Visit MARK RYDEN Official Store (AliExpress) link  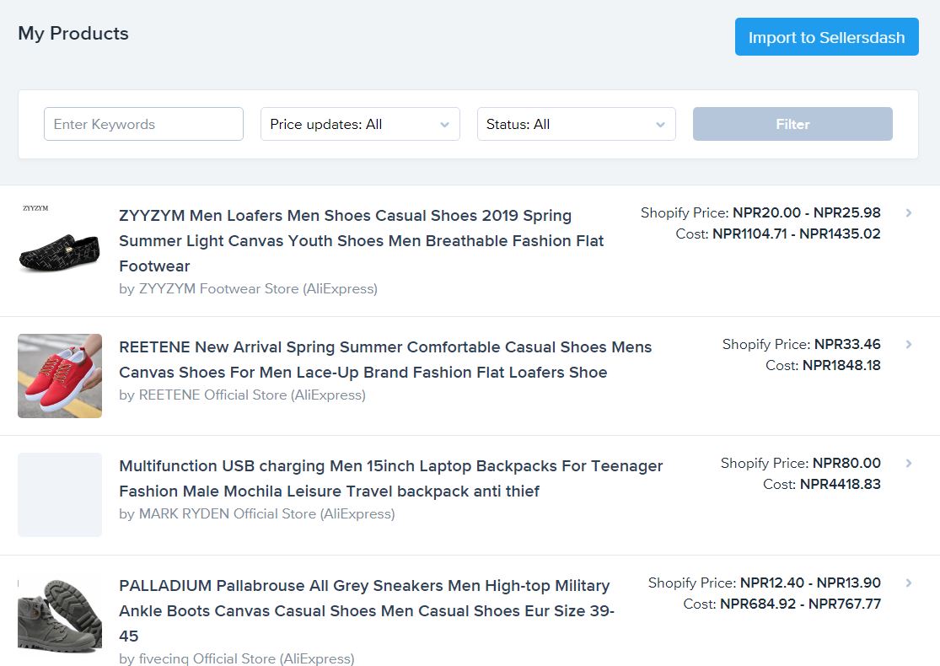click(x=266, y=513)
